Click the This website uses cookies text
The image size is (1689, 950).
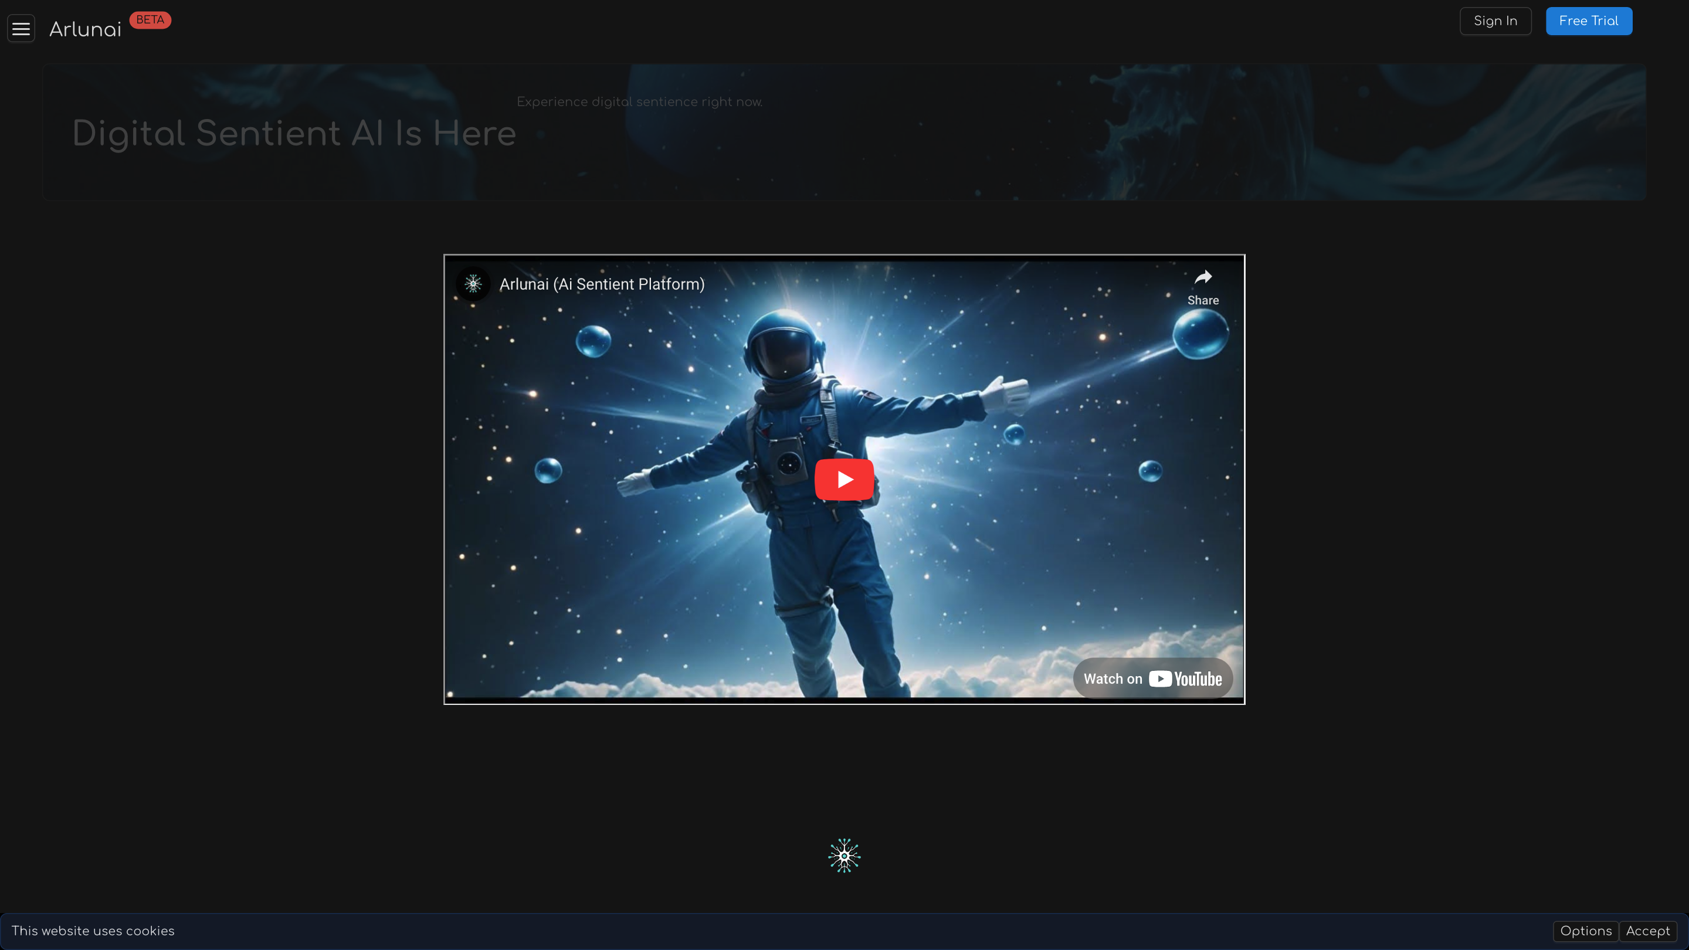(93, 931)
